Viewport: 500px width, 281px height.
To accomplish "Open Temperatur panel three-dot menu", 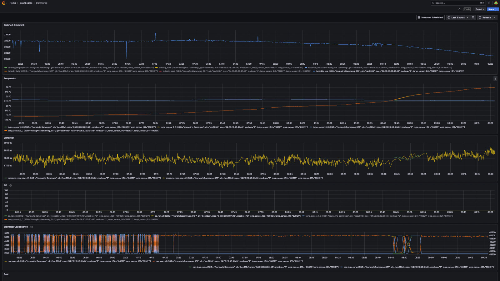I will click(495, 79).
